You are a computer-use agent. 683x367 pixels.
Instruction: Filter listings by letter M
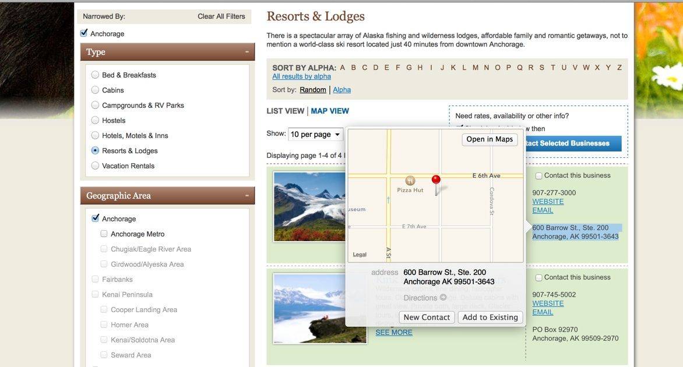tap(476, 68)
